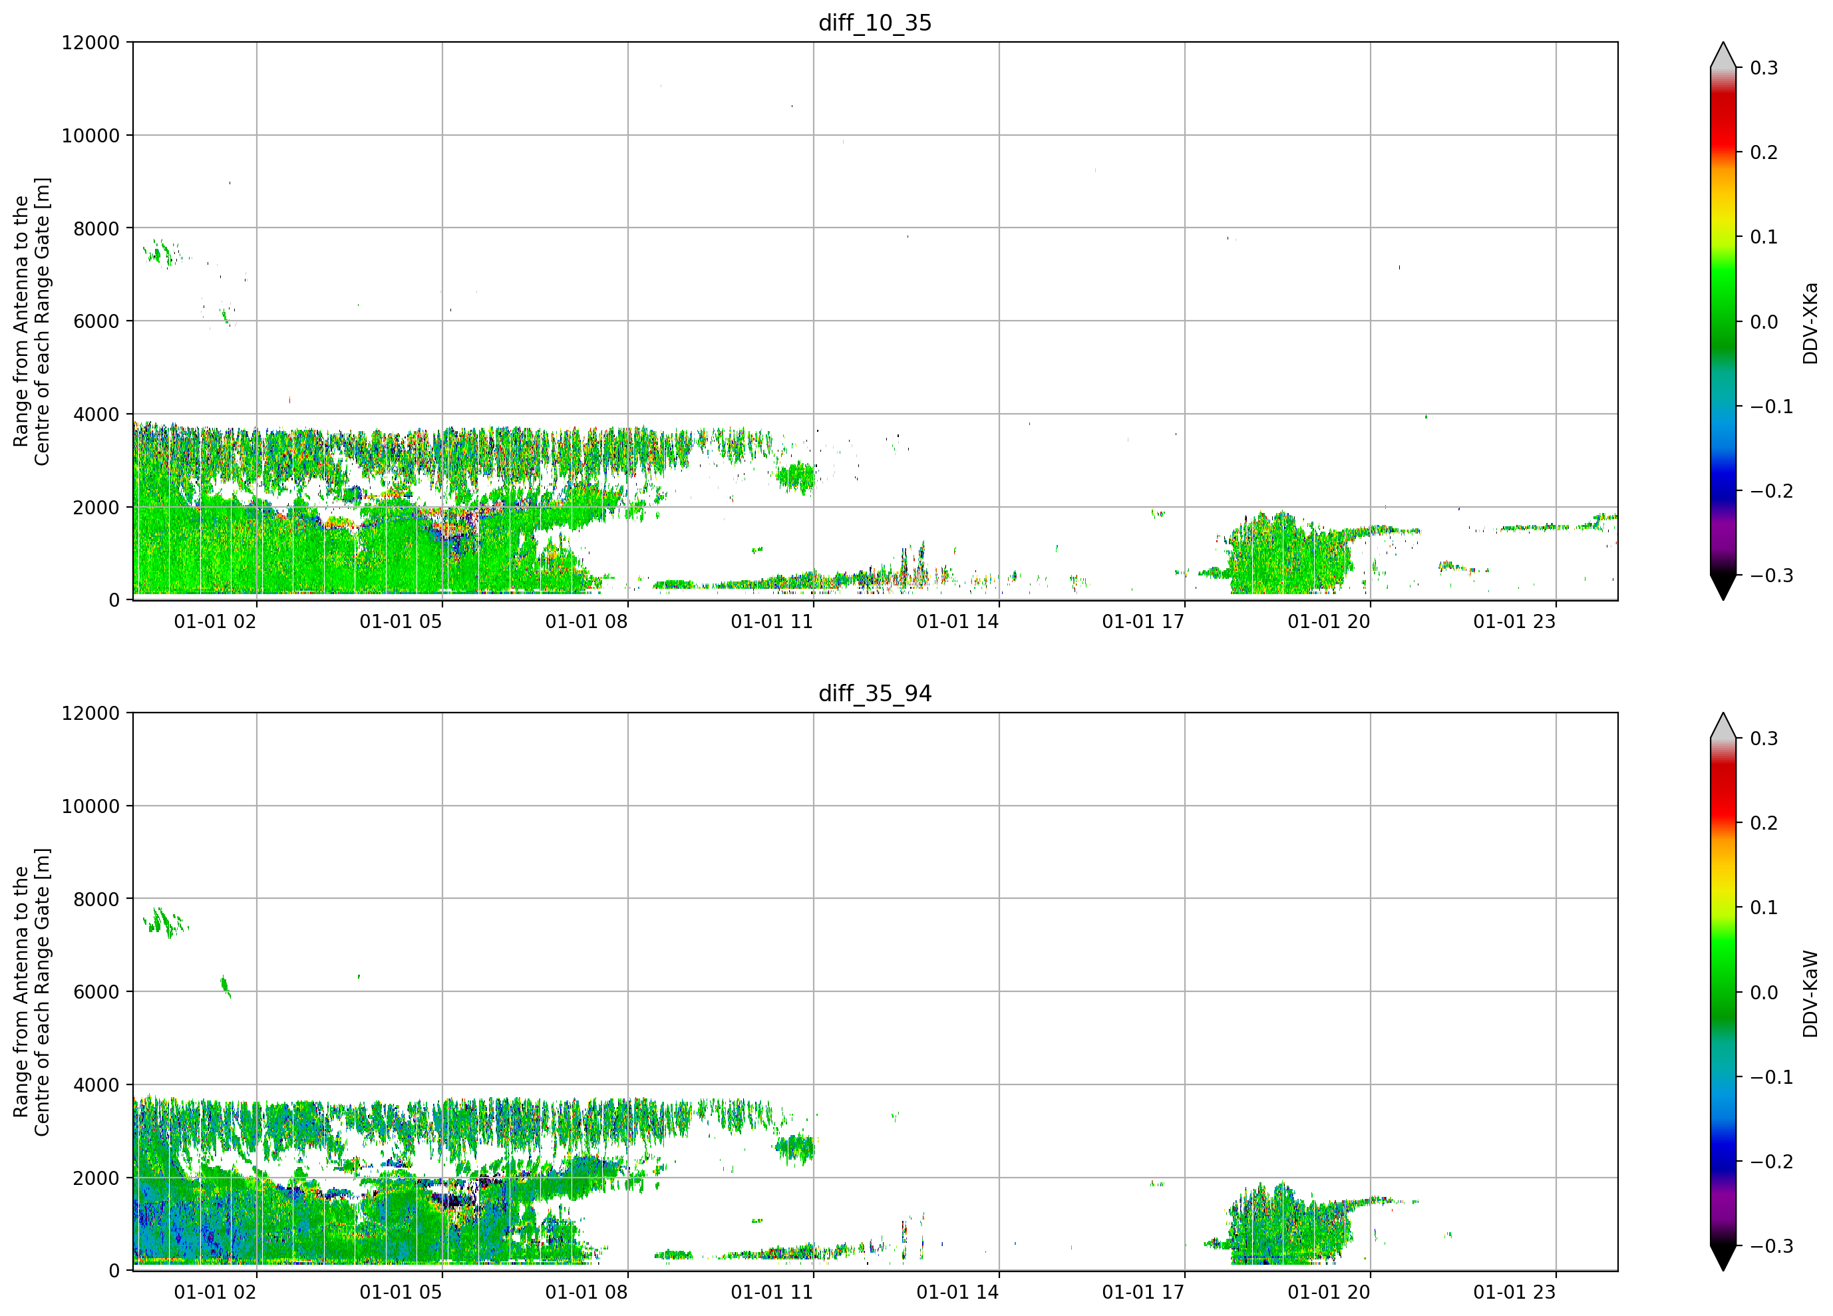This screenshot has width=1833, height=1316.
Task: Click the top plot's 01-01 17 time label
Action: click(1143, 621)
